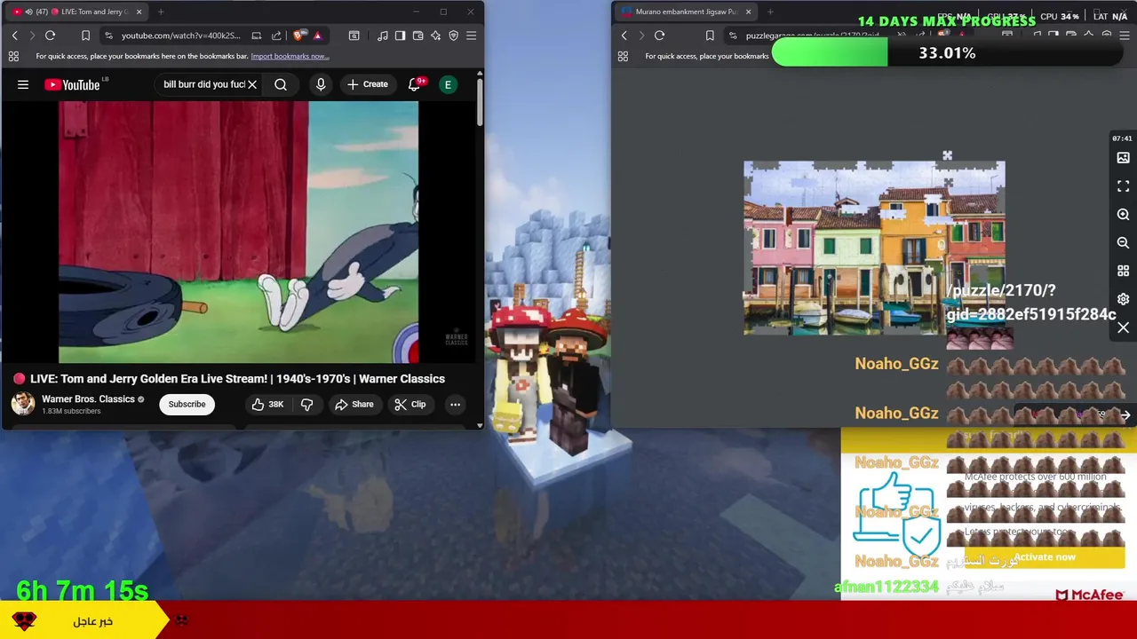Viewport: 1137px width, 639px height.
Task: Click the Murano jigsaw puzzle image
Action: click(x=874, y=248)
